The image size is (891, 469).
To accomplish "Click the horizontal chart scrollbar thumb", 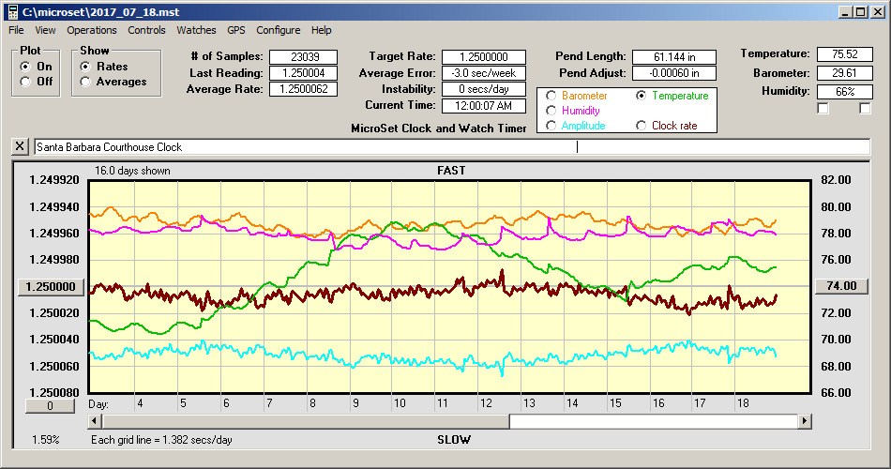I will pyautogui.click(x=306, y=421).
